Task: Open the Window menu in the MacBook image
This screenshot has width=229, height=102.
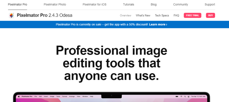Action: [85, 96]
